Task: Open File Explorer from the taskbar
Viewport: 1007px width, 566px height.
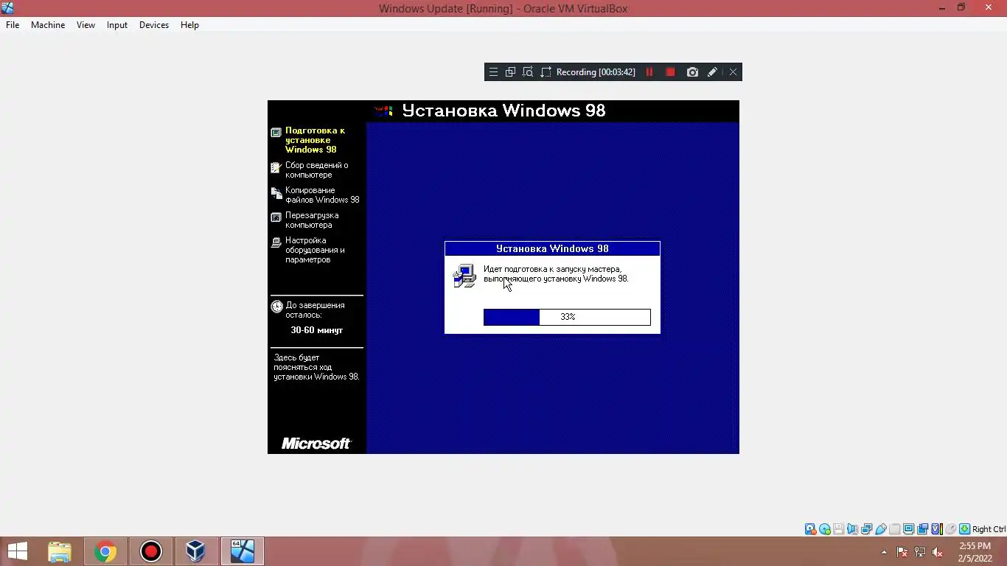Action: coord(60,551)
